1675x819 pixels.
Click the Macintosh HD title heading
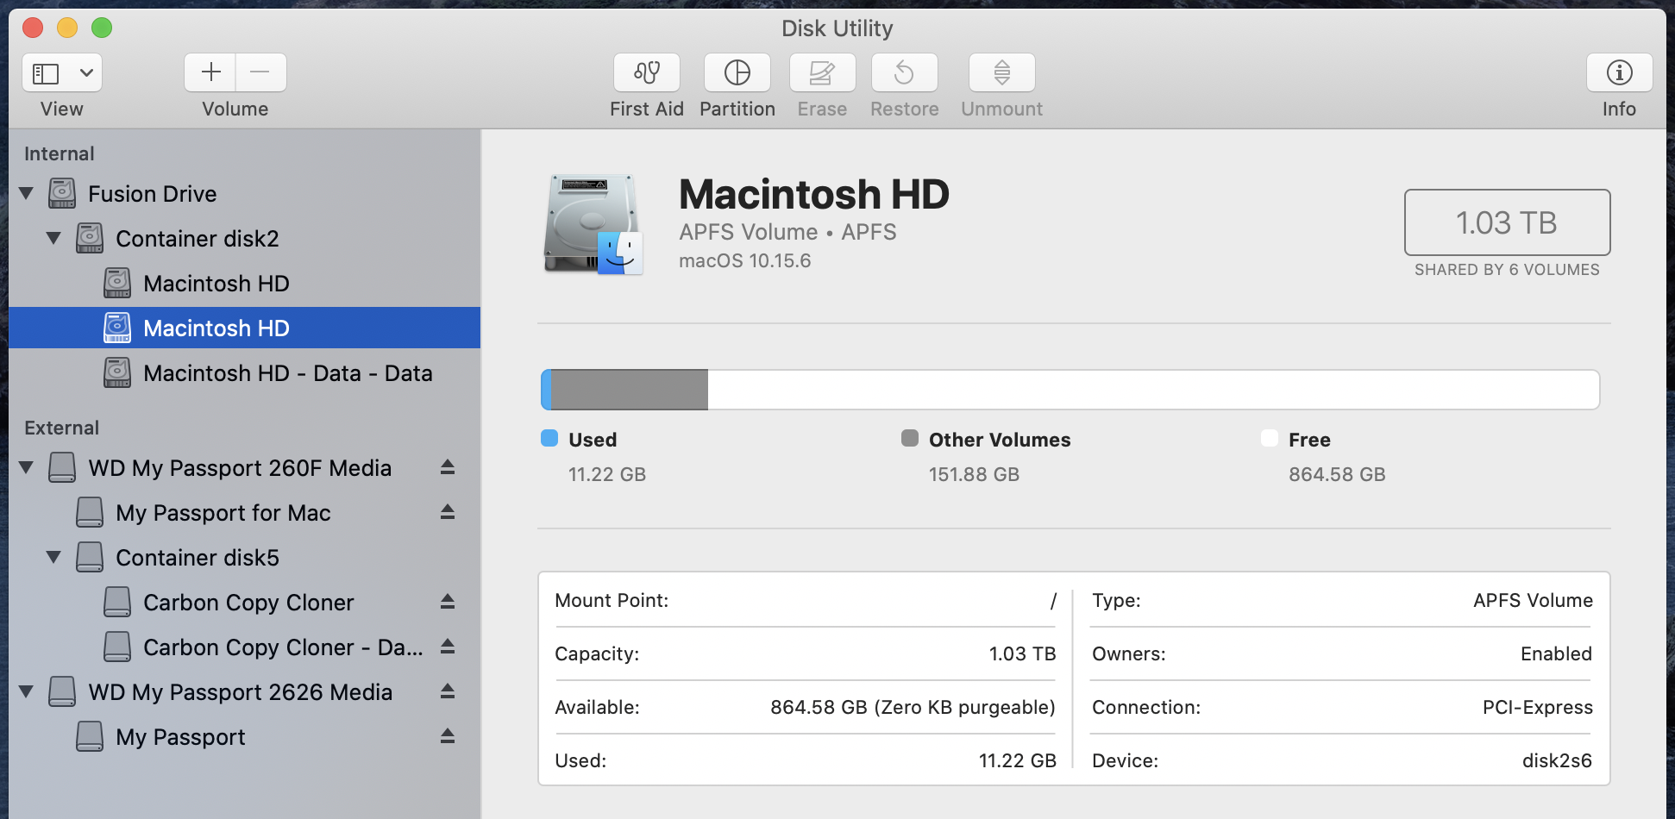pos(814,194)
